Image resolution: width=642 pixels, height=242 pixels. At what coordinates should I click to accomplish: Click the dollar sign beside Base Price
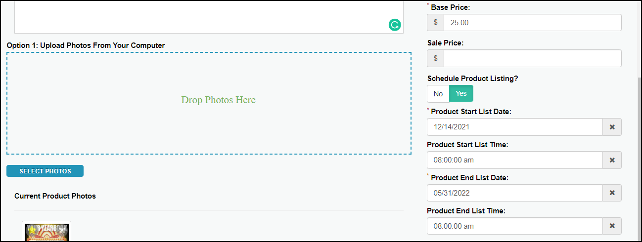[x=435, y=23]
